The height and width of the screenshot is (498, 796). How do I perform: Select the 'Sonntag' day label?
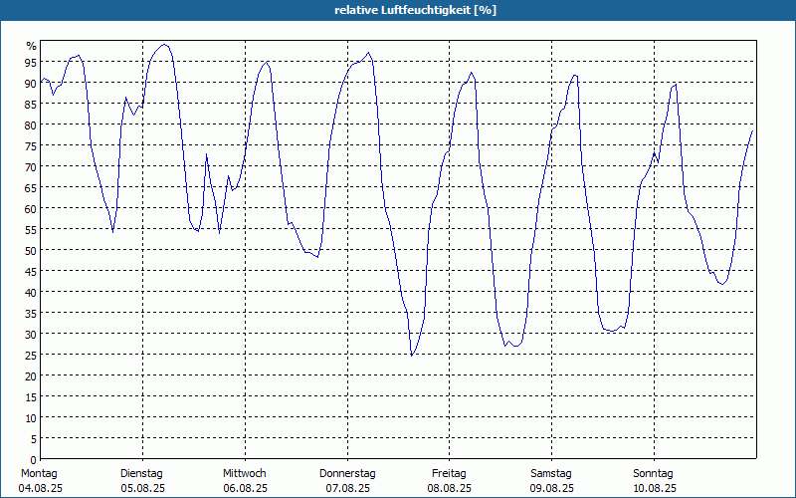653,473
